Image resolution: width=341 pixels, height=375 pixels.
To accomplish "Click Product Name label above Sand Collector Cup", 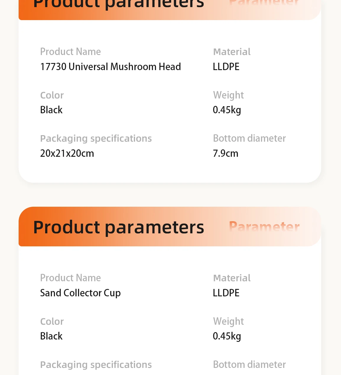I will click(x=71, y=278).
